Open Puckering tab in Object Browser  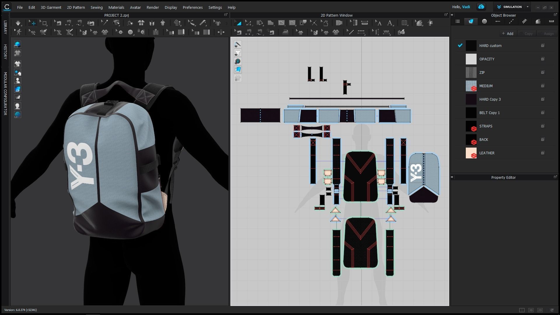coord(524,21)
